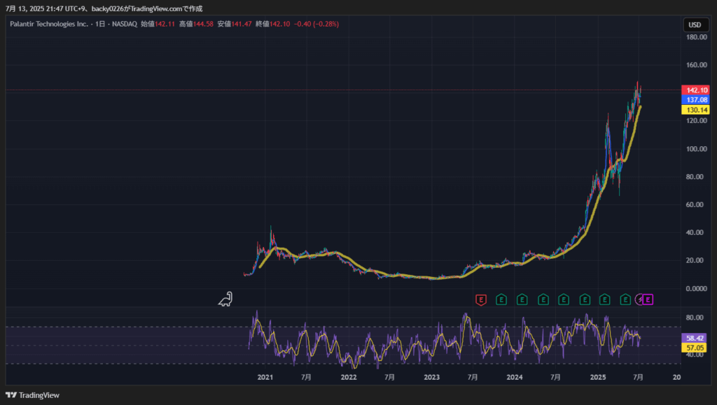717x405 pixels.
Task: Click last green earnings marker before lightning icon
Action: click(x=625, y=300)
